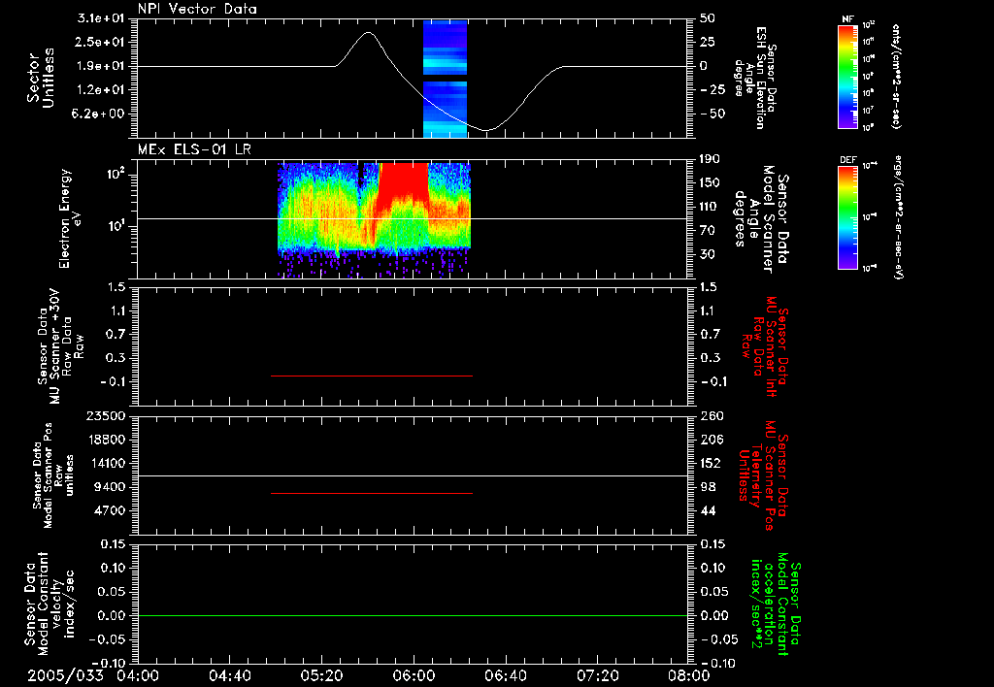Click the red 'MU Scanner Pos Telemetry' label
994x687 pixels.
(x=764, y=475)
